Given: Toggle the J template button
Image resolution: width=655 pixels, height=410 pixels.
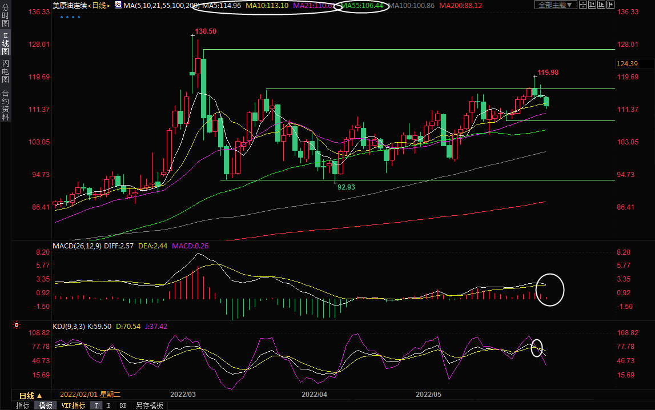Looking at the screenshot, I should coord(97,405).
